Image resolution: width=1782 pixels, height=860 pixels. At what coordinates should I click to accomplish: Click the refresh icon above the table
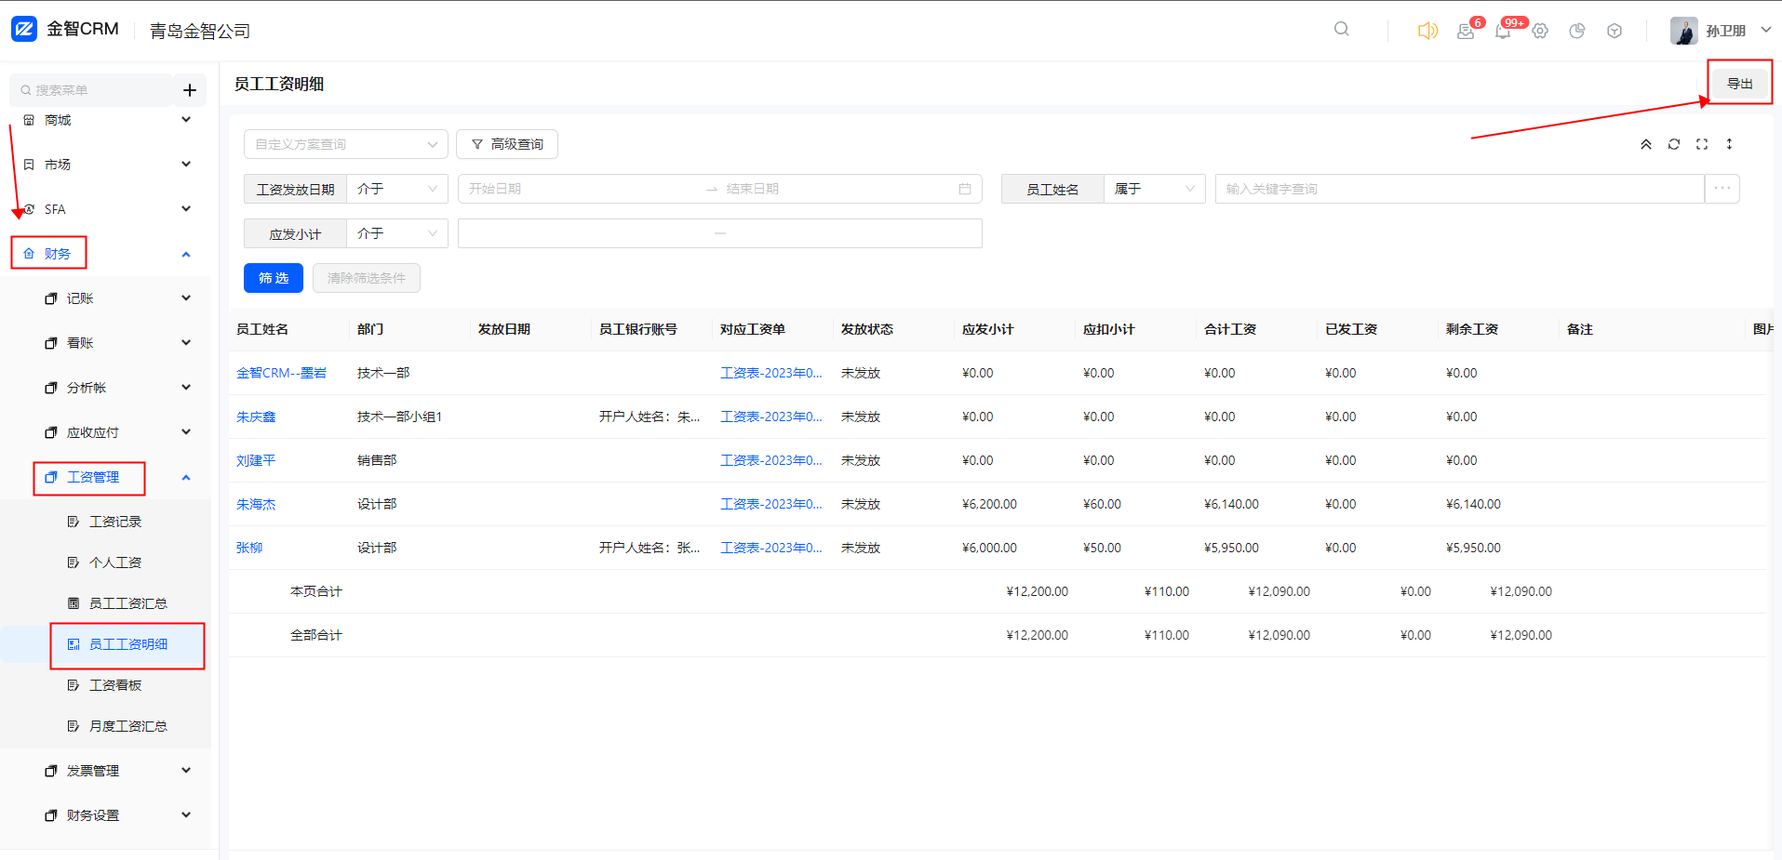1674,144
